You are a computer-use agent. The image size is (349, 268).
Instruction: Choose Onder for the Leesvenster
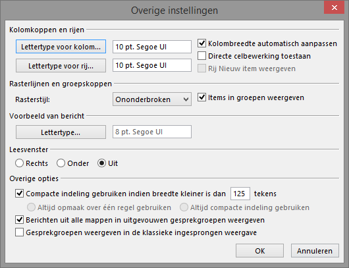(61, 163)
